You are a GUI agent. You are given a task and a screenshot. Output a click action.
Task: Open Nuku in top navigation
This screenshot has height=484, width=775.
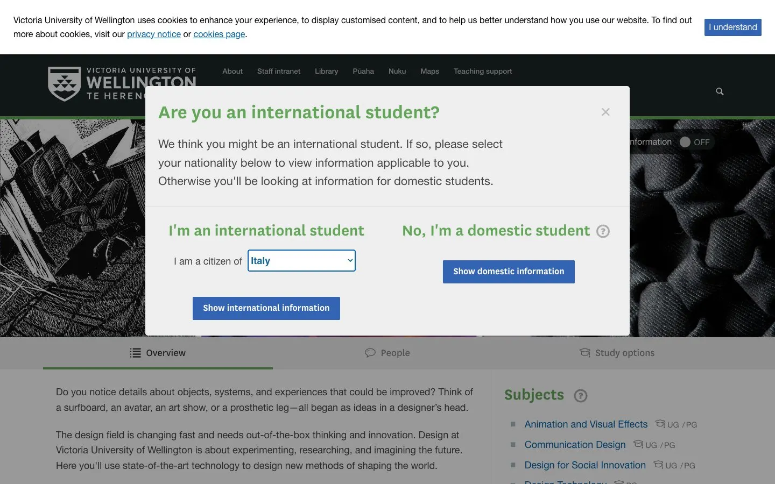(x=397, y=71)
